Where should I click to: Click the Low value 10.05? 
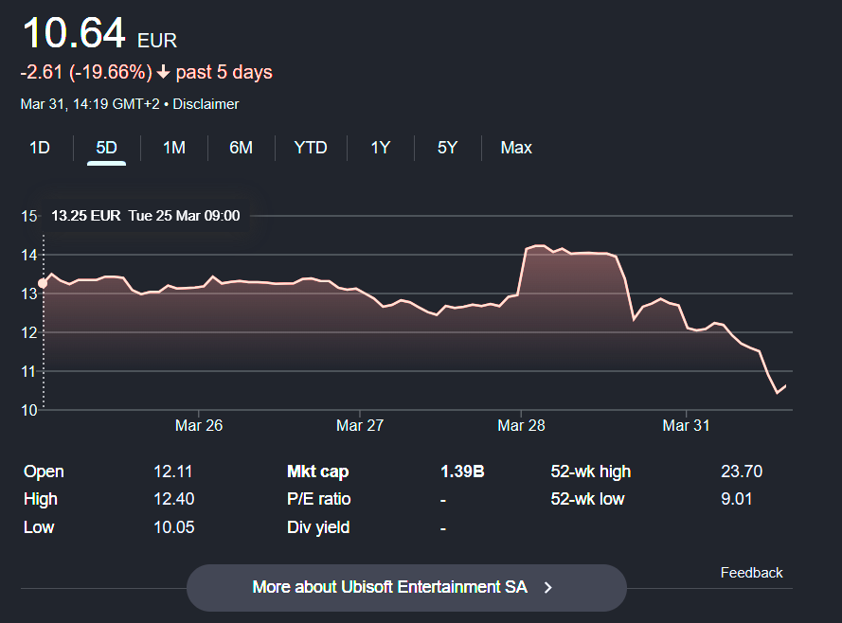174,527
